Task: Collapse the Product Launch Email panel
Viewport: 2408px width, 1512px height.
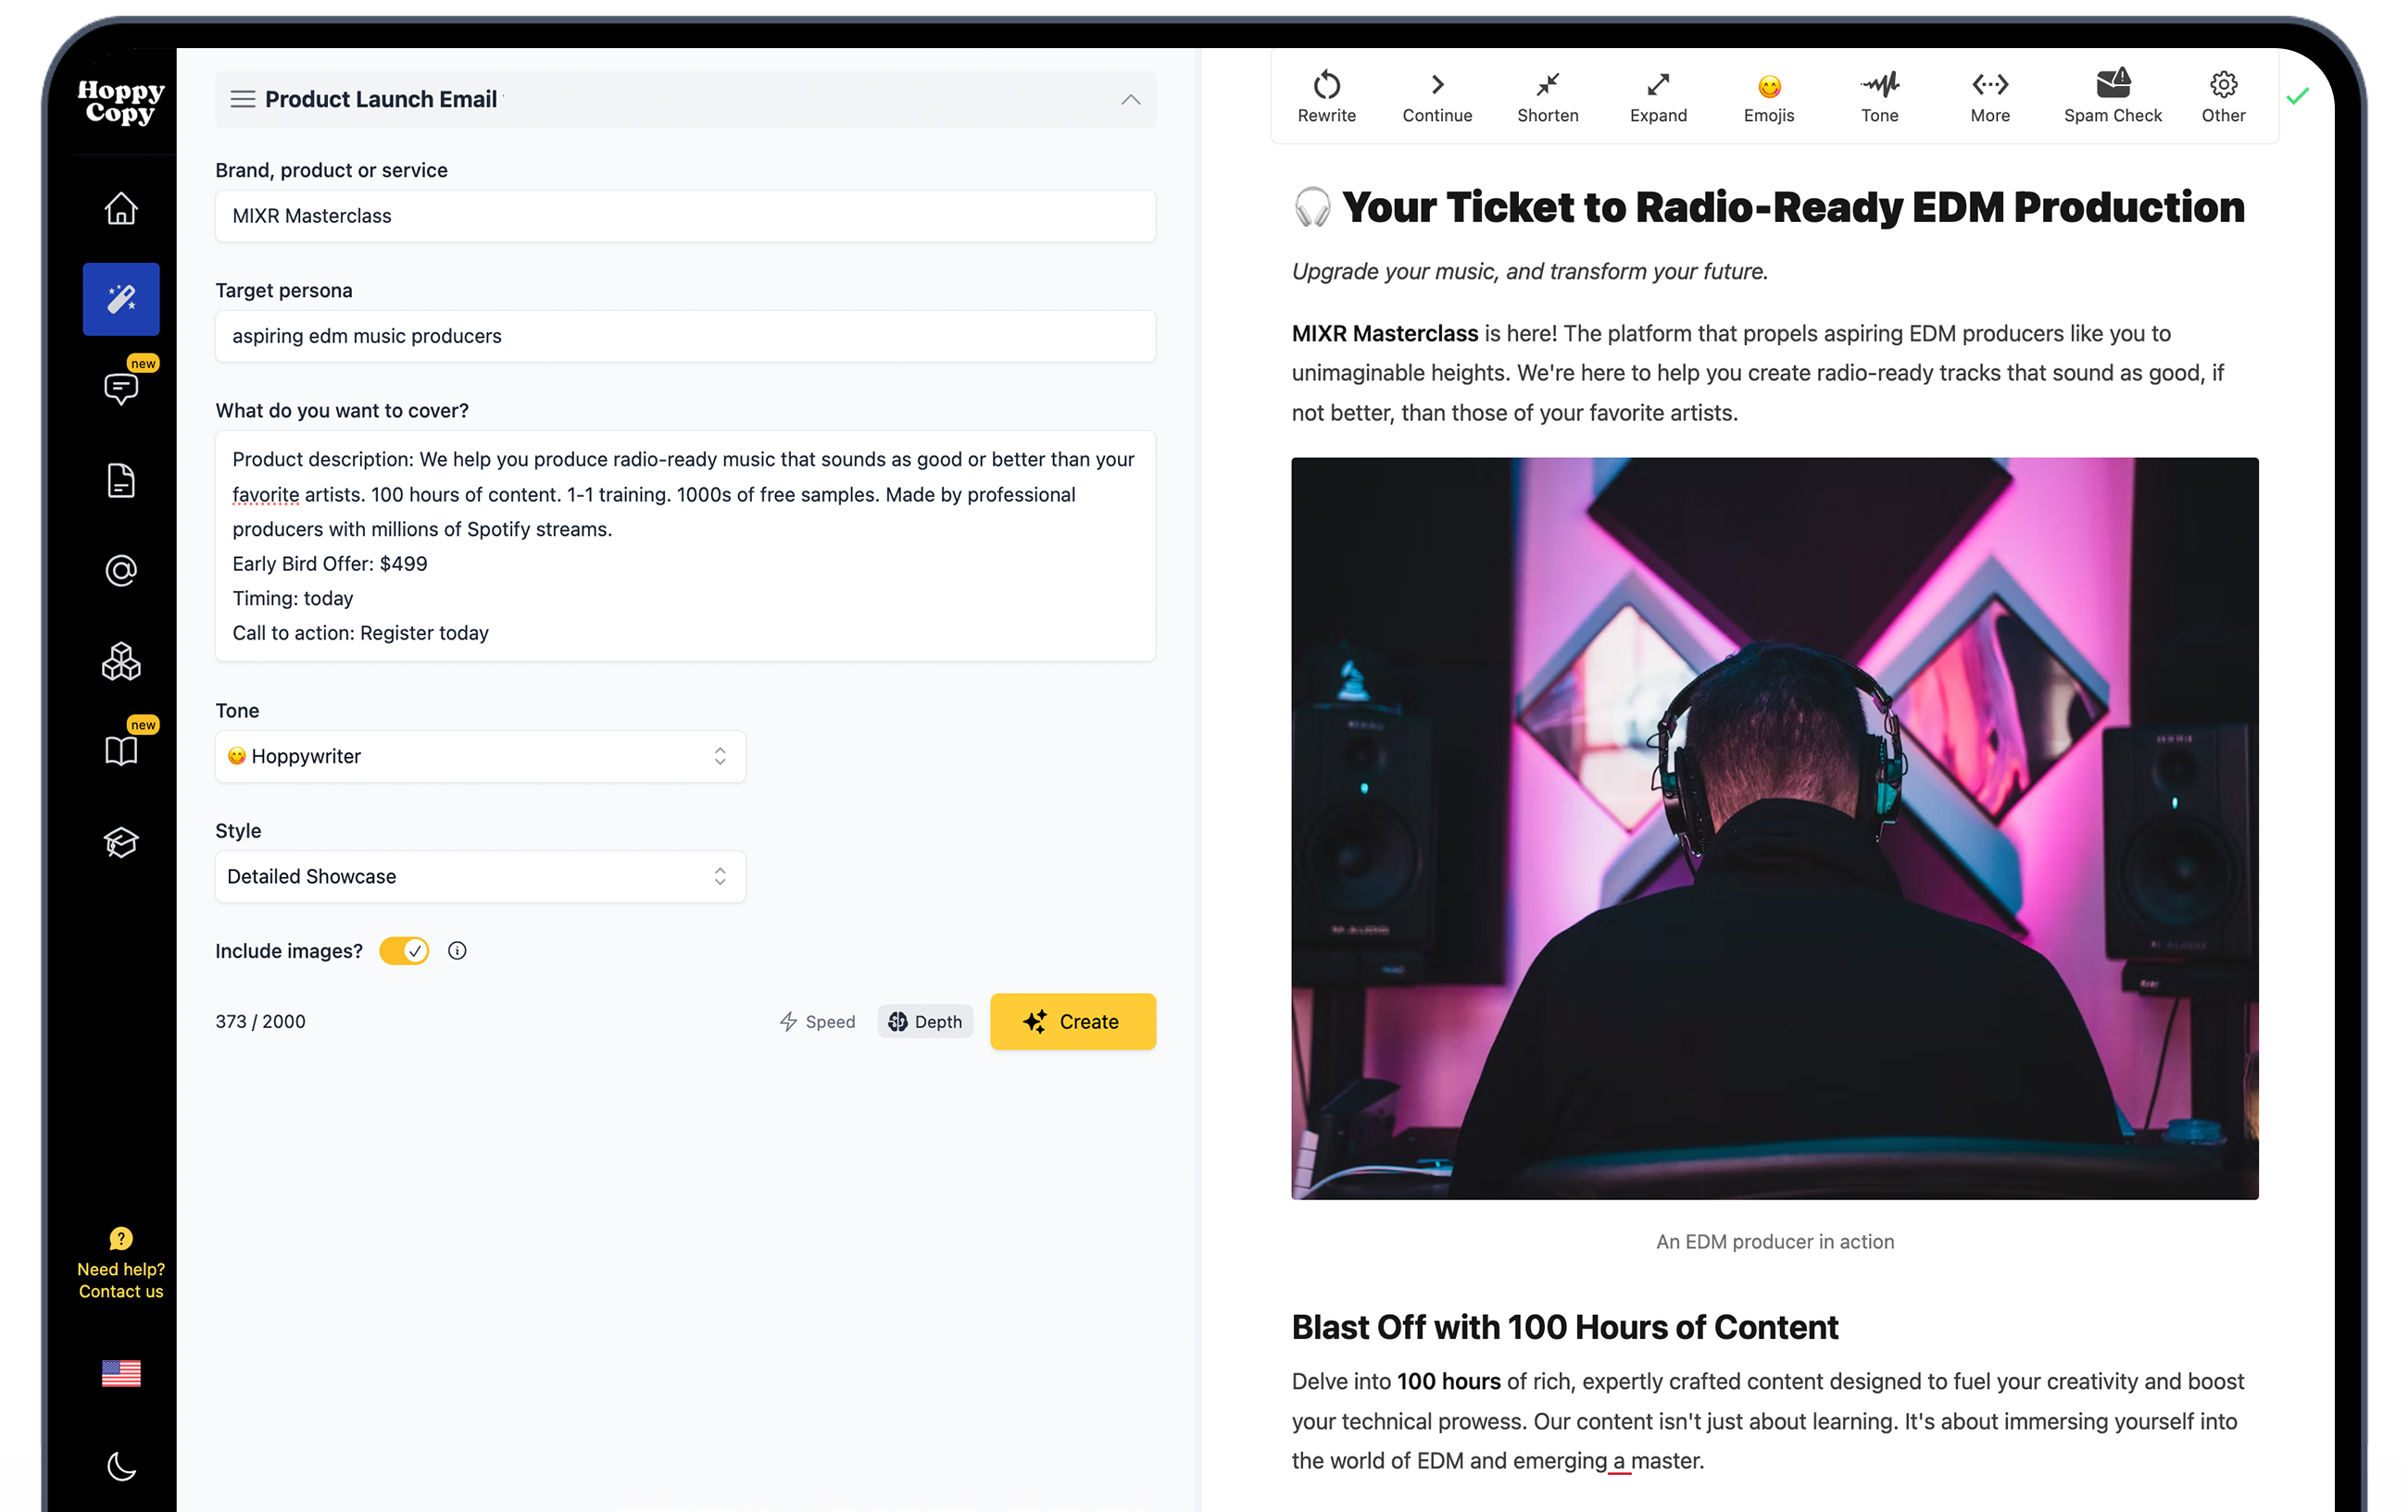Action: 1130,99
